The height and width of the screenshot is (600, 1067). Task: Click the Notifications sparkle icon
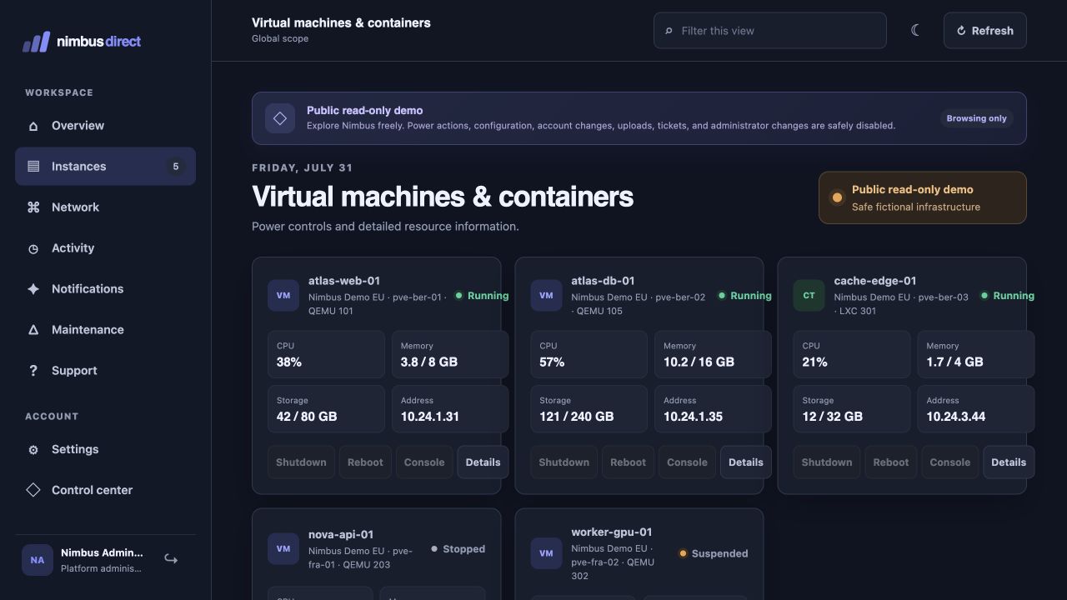click(33, 289)
